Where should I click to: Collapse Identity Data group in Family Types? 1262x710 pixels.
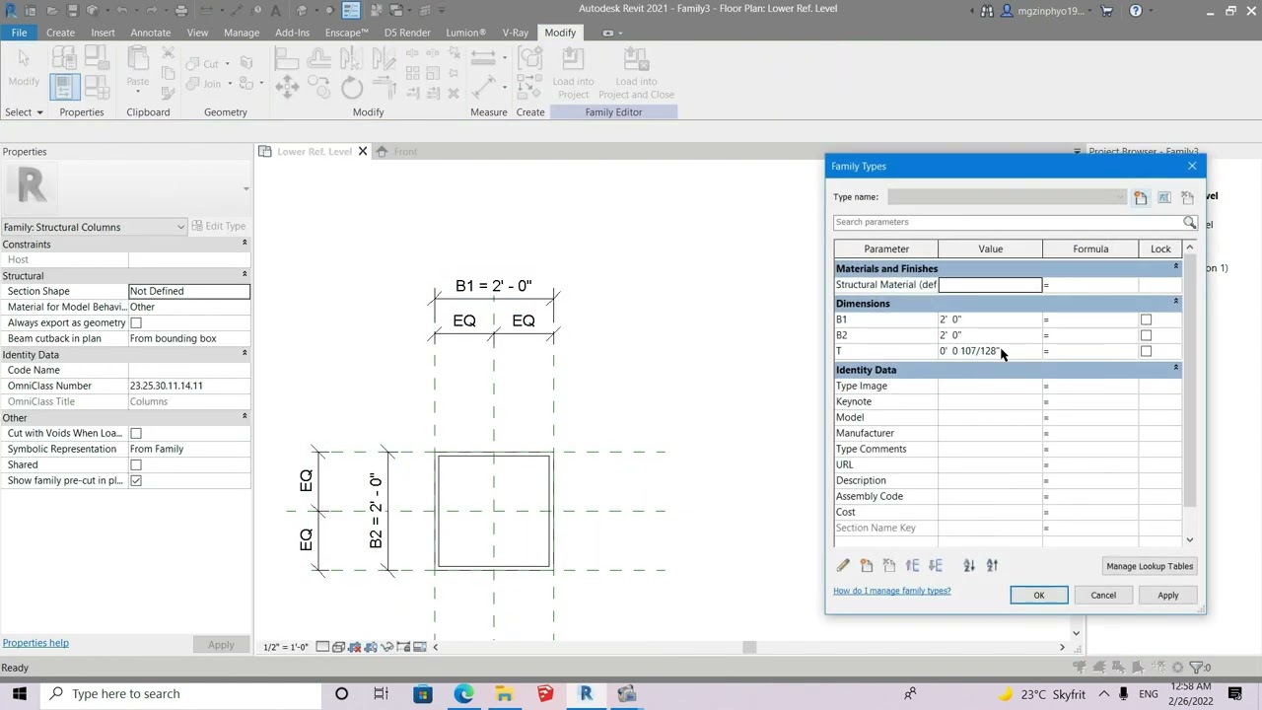click(x=1175, y=368)
